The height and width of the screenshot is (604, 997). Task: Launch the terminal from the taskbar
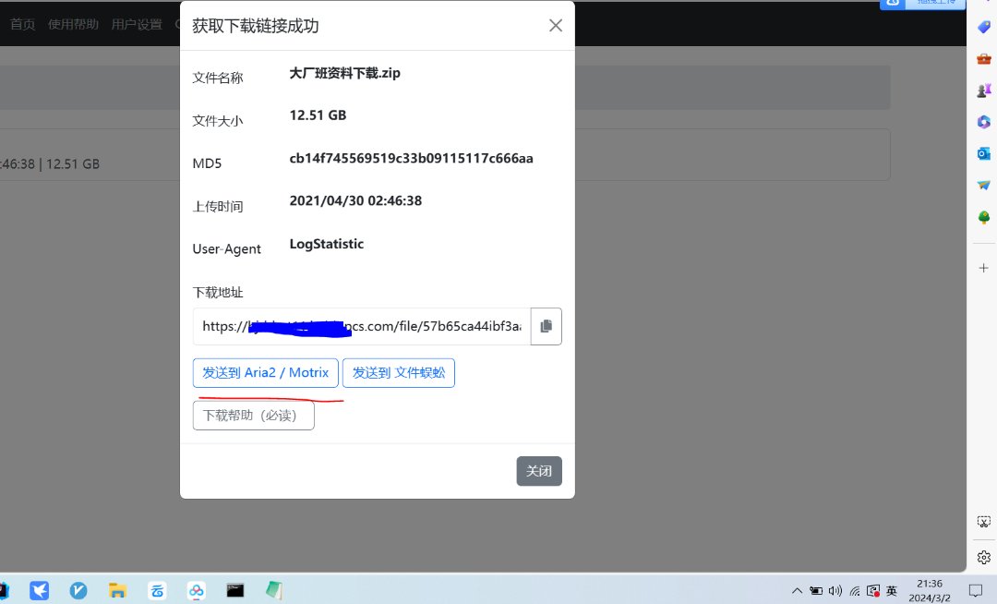234,590
